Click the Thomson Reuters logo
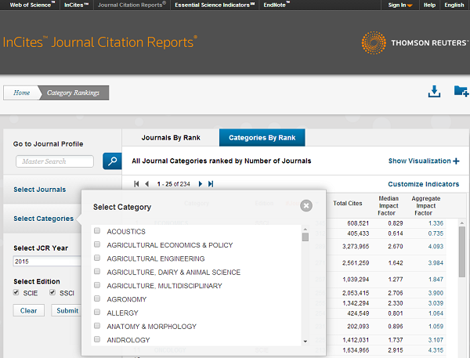Image resolution: width=470 pixels, height=358 pixels. (415, 42)
